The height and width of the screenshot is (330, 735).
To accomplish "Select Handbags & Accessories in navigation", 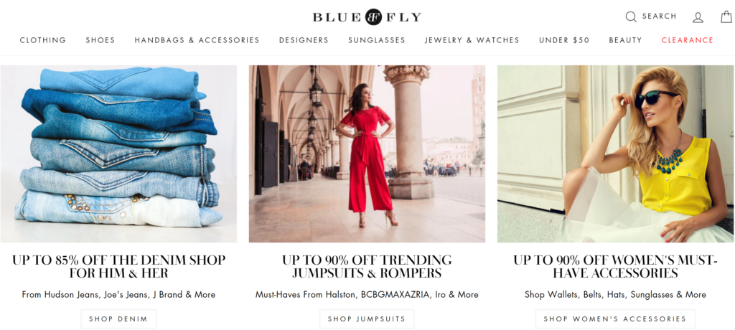I will pyautogui.click(x=197, y=40).
